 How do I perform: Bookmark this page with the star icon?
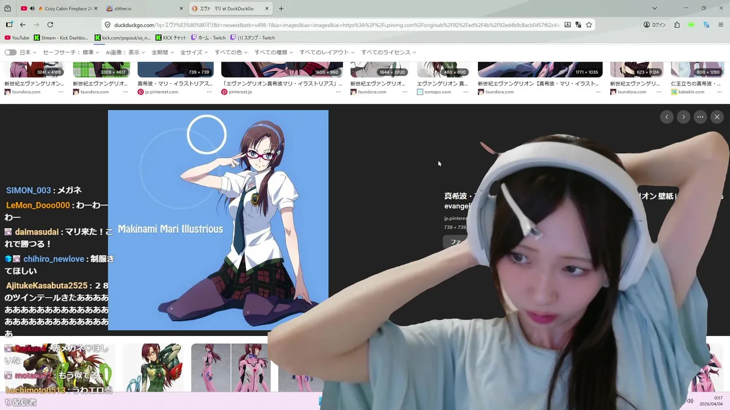(x=589, y=24)
